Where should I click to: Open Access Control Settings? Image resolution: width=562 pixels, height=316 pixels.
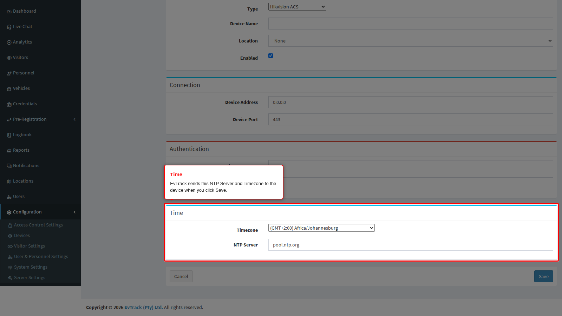pyautogui.click(x=38, y=225)
